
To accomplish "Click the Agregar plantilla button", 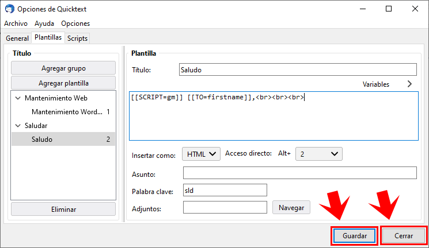I will point(63,83).
